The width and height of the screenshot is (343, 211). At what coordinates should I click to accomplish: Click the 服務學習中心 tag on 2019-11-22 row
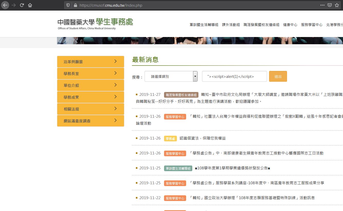pyautogui.click(x=175, y=198)
